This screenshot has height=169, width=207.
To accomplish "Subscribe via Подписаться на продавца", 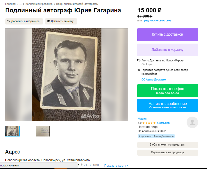I will (x=168, y=152).
